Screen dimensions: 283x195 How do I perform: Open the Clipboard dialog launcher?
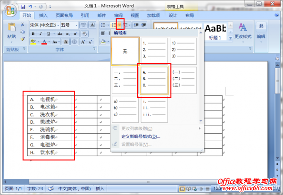pos(25,49)
